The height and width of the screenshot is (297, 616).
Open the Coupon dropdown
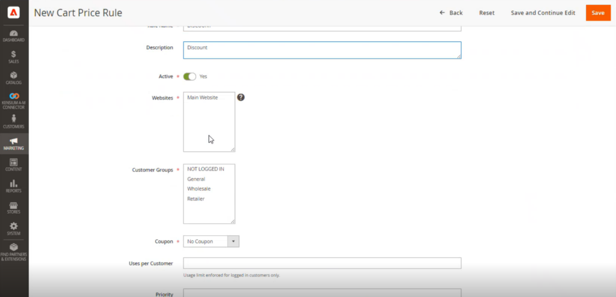[x=211, y=241]
